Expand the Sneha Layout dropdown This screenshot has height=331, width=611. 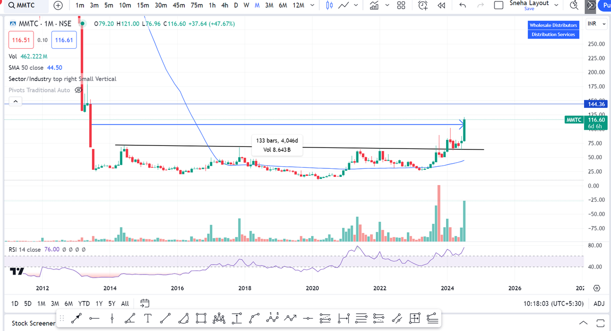[557, 4]
